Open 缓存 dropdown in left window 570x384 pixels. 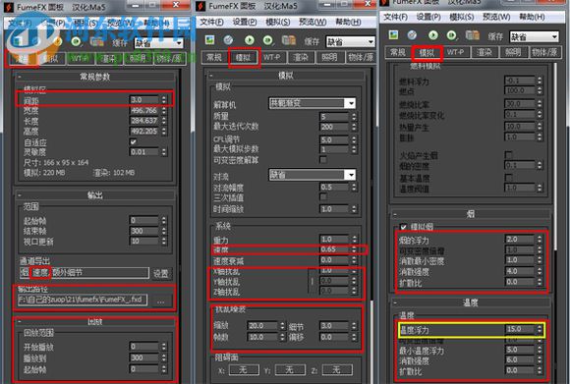(158, 43)
